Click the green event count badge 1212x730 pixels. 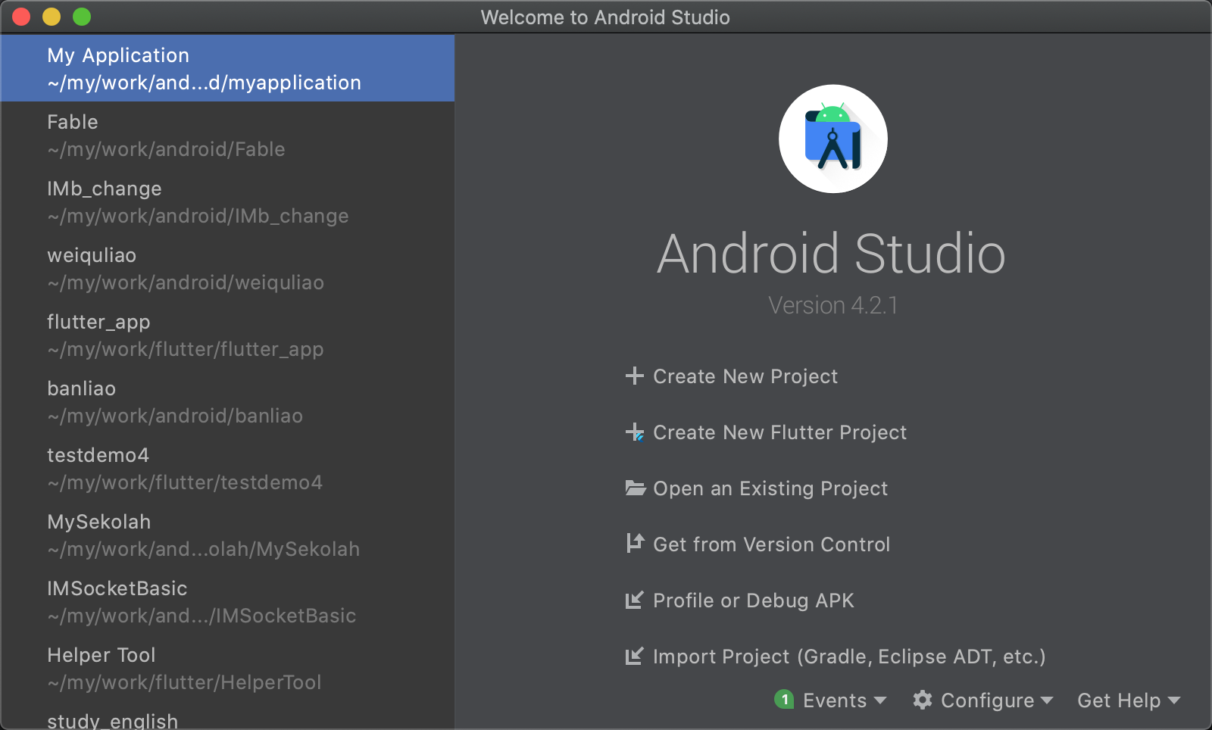click(x=786, y=700)
